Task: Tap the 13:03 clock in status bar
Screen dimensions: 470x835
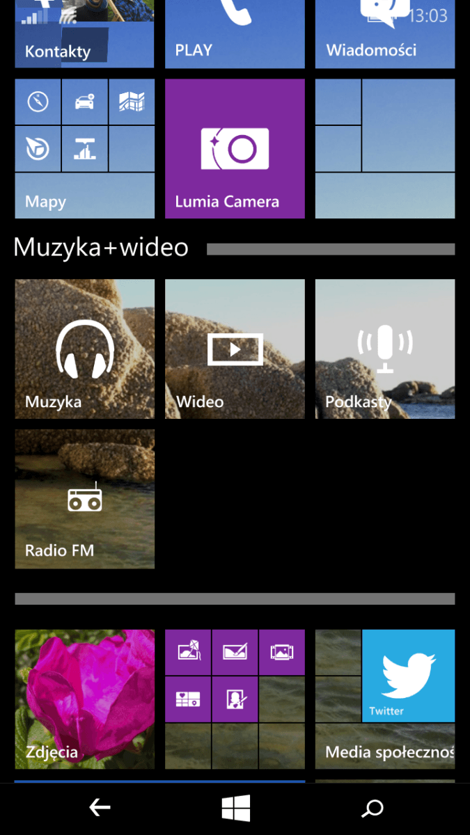Action: (428, 15)
